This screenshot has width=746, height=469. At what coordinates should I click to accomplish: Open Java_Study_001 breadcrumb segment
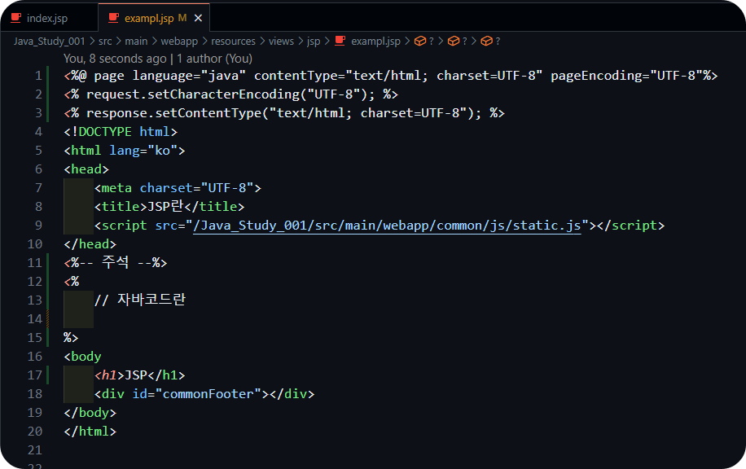coord(49,42)
